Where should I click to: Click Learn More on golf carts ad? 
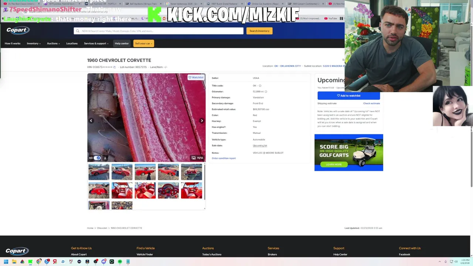click(x=334, y=164)
